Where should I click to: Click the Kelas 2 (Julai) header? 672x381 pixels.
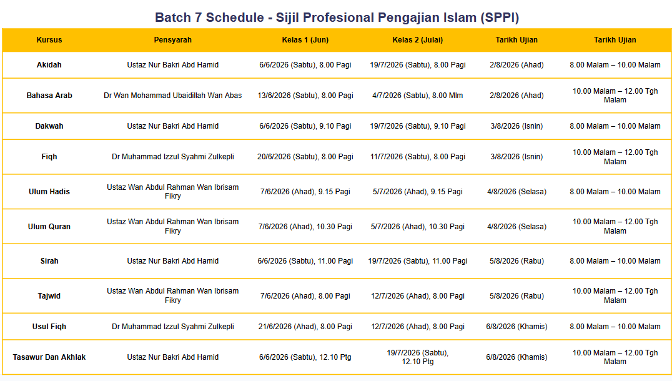click(417, 40)
